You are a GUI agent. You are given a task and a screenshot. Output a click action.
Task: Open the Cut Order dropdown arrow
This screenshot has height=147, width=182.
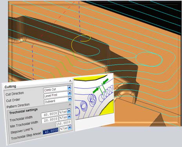point(69,93)
